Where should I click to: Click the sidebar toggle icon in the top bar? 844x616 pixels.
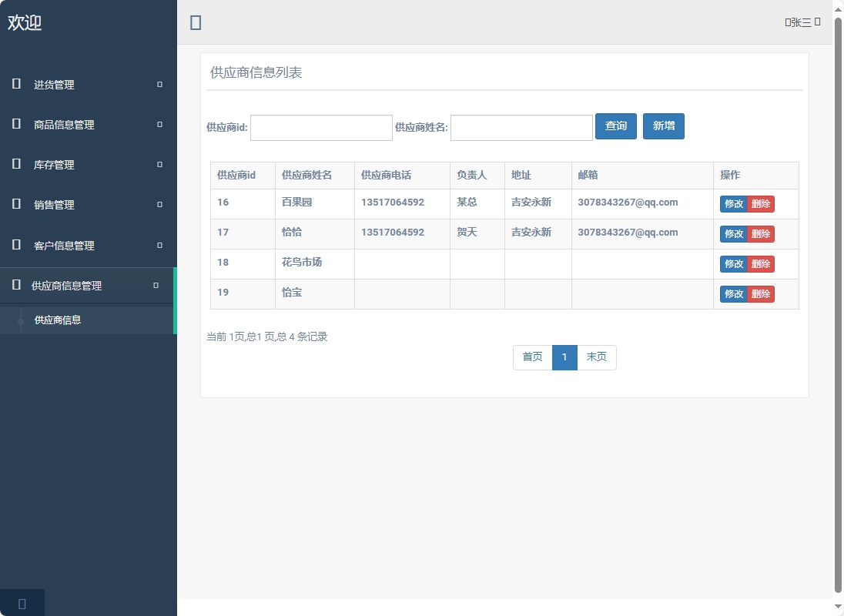pyautogui.click(x=196, y=22)
